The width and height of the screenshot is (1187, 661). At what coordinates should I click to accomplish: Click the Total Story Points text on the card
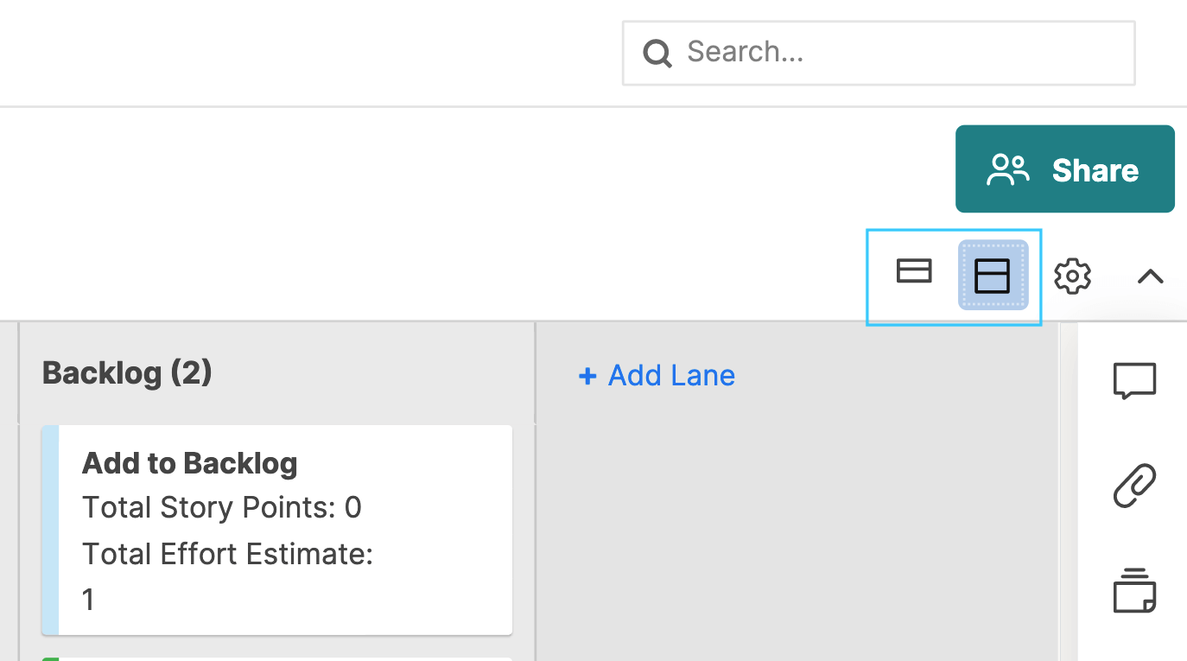click(x=221, y=507)
